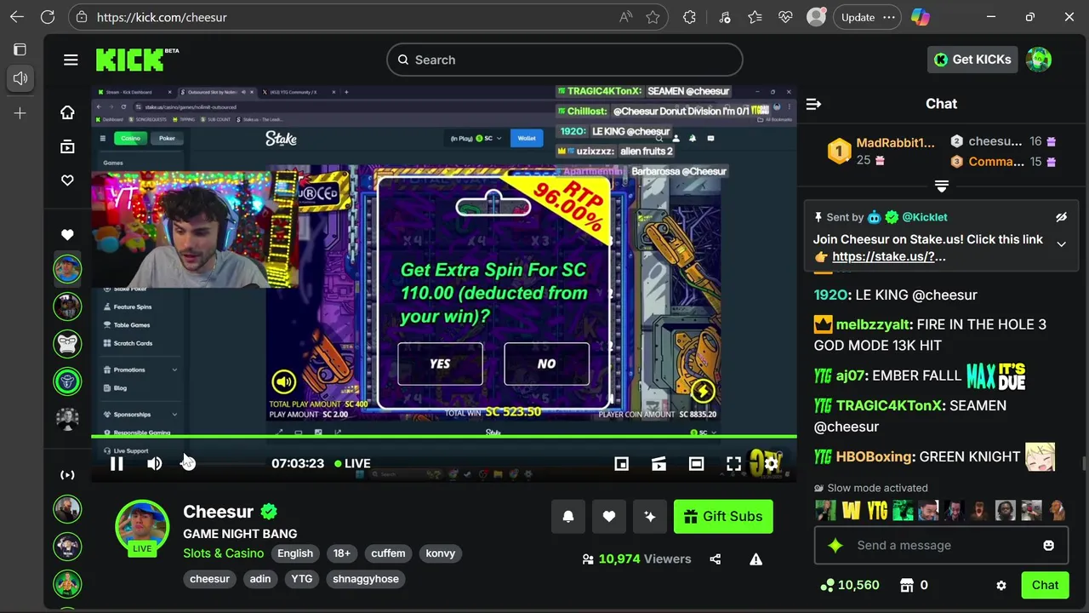
Task: Click the Gift Subs button
Action: tap(723, 517)
